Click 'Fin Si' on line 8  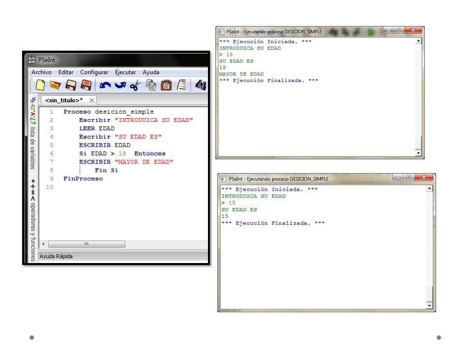(106, 171)
